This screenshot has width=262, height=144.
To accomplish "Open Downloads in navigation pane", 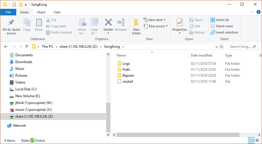I will (x=21, y=62).
